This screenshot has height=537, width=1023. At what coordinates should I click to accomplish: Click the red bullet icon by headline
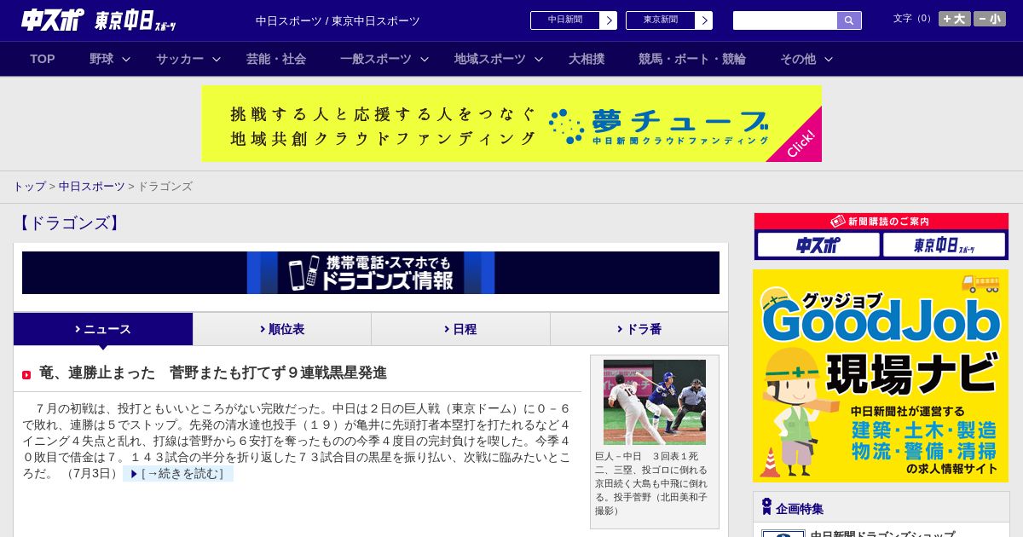[x=26, y=375]
